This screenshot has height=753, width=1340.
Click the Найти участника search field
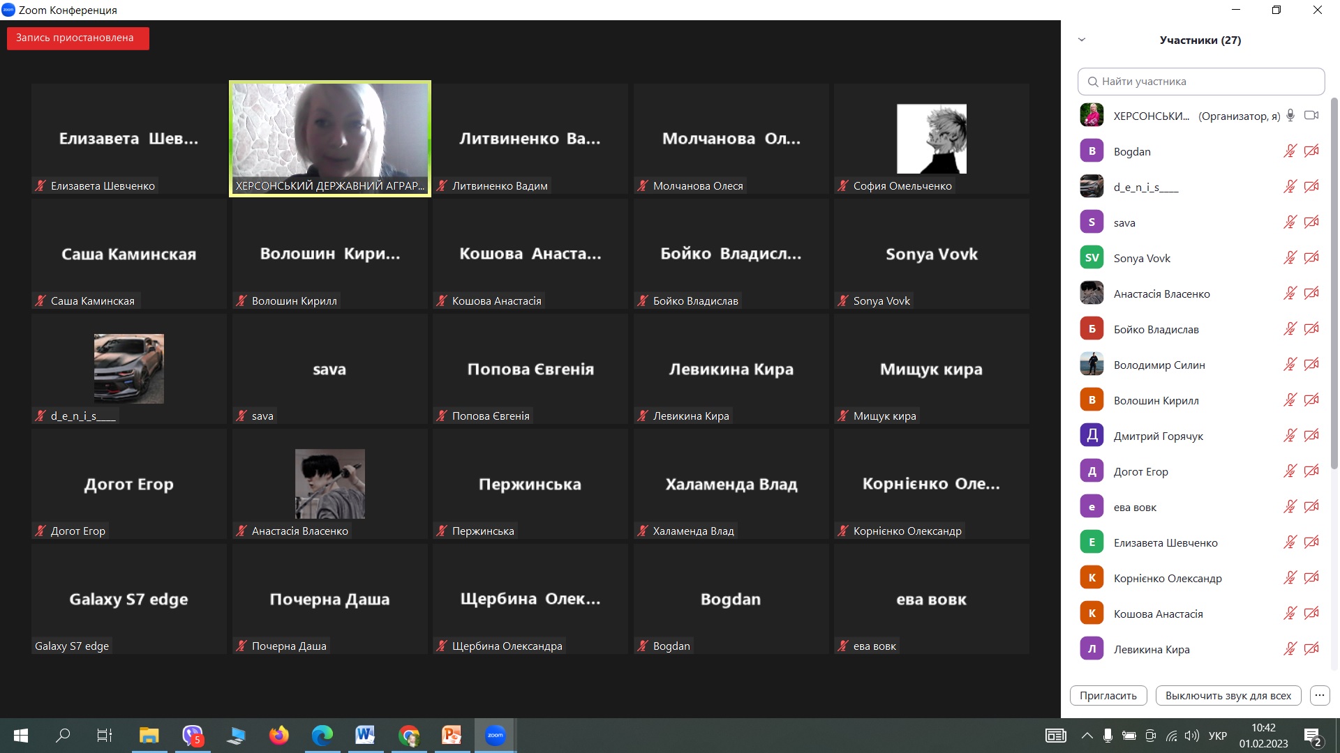[1200, 82]
